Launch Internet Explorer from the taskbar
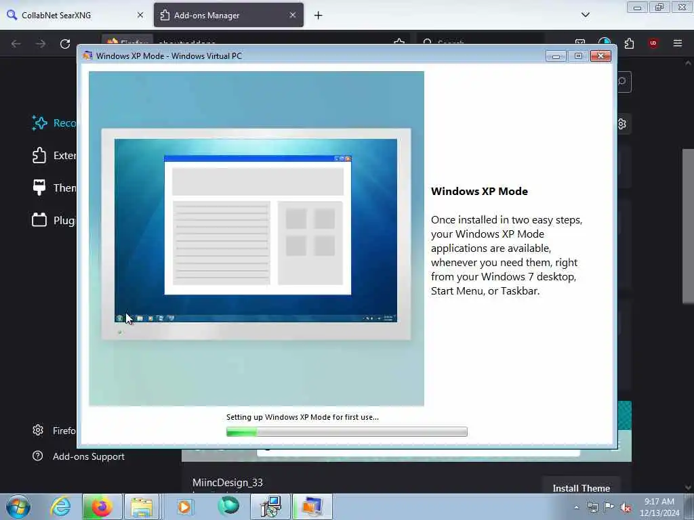The height and width of the screenshot is (520, 694). pyautogui.click(x=60, y=506)
